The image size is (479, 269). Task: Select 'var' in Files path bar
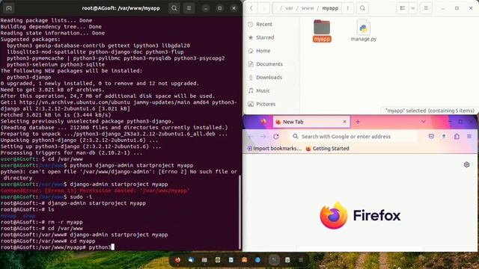(x=289, y=8)
